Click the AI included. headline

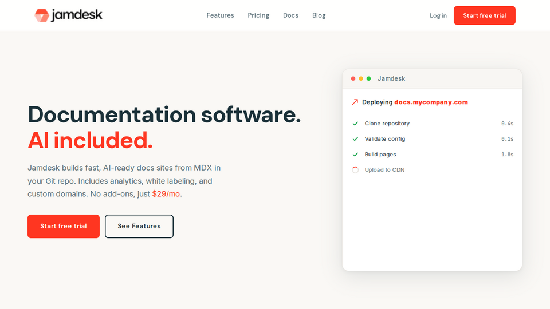point(90,141)
